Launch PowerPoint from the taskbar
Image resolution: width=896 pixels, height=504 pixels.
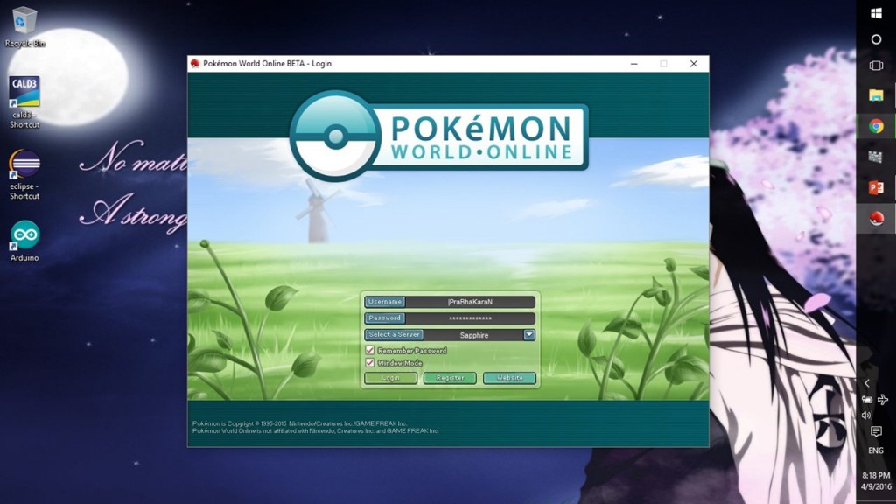click(x=876, y=187)
